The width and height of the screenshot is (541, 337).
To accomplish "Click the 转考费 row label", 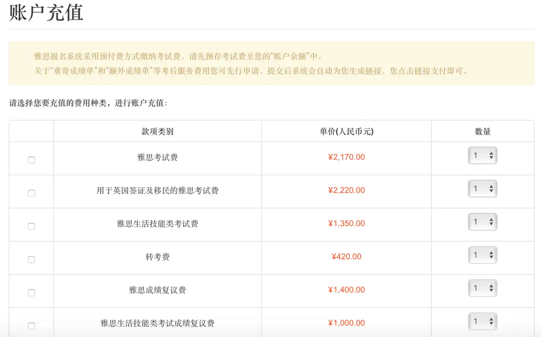I will point(157,257).
